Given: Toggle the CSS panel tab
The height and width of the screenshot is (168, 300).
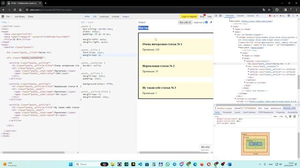Looking at the screenshot, I should 95,17.
